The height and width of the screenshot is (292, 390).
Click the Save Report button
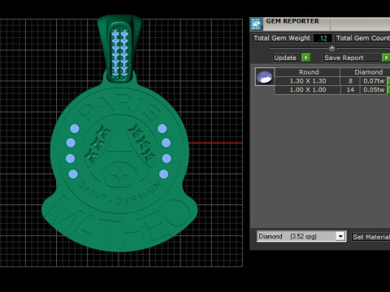coord(352,58)
